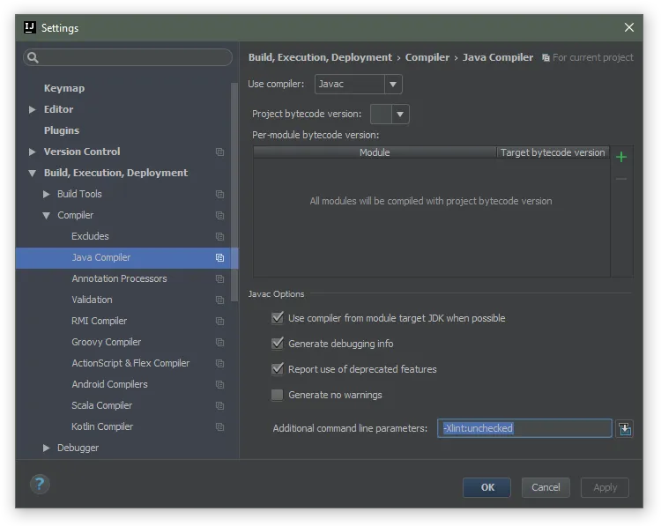The width and height of the screenshot is (661, 526).
Task: Open Groovy Compiler settings page
Action: coord(107,342)
